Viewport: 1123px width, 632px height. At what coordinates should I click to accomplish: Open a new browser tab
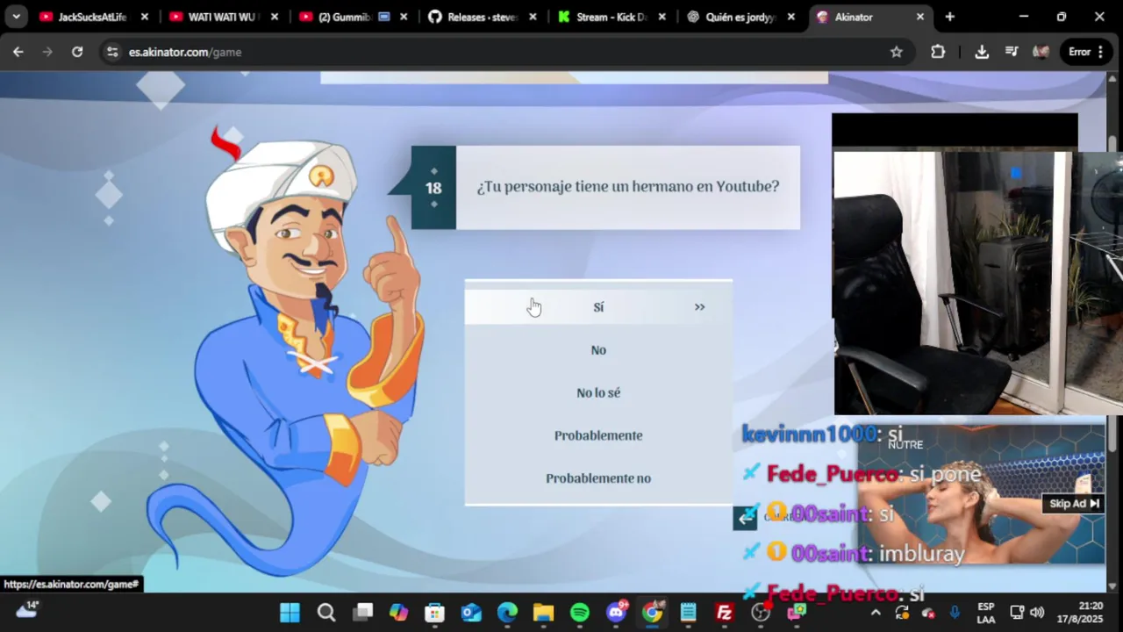tap(949, 17)
